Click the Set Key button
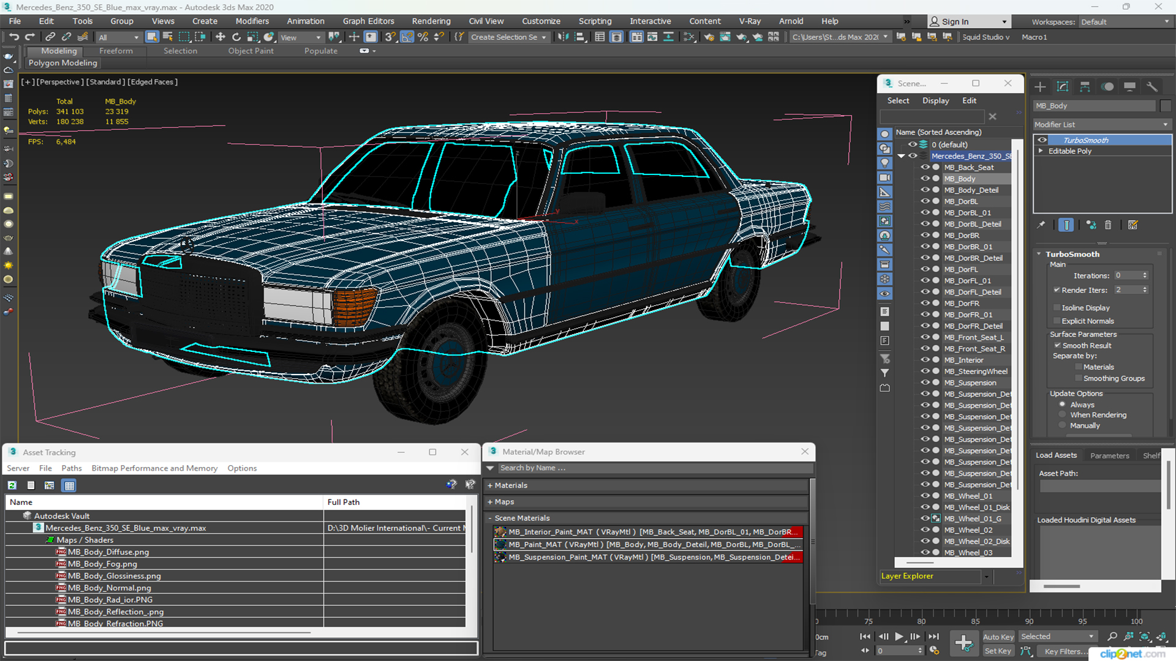The width and height of the screenshot is (1176, 661). pyautogui.click(x=998, y=651)
